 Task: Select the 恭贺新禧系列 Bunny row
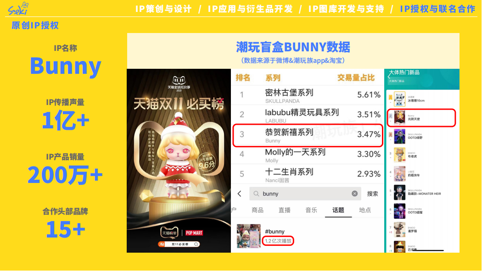point(308,135)
